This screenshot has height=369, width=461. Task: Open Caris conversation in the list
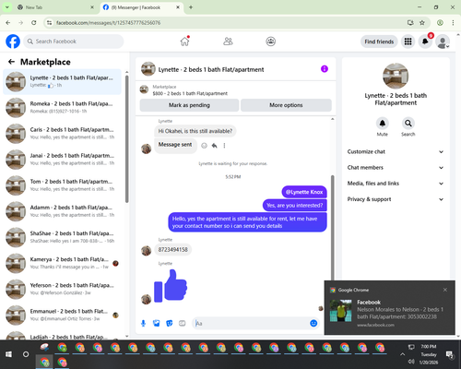point(62,134)
